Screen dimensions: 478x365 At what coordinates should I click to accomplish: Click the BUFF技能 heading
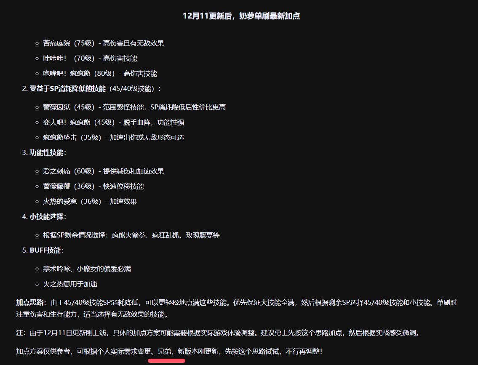click(x=45, y=250)
